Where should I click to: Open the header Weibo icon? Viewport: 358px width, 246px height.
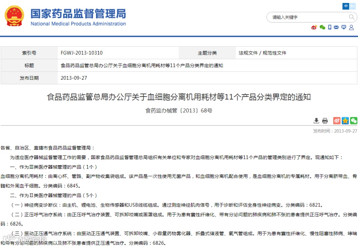click(314, 28)
